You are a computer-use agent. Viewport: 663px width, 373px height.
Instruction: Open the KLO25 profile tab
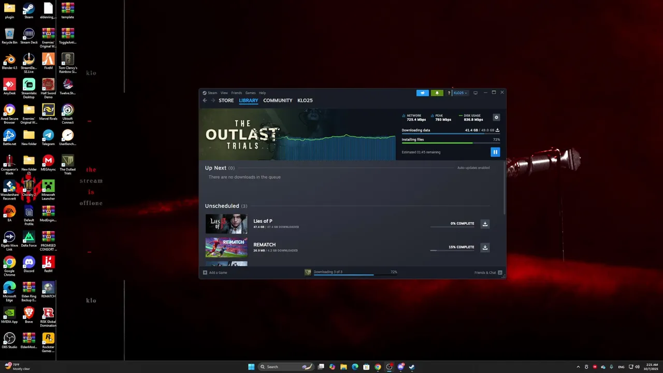(305, 101)
